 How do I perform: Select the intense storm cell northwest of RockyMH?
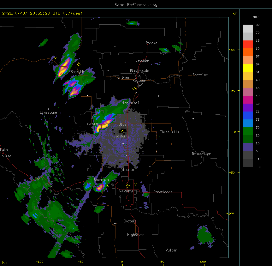pos(65,67)
